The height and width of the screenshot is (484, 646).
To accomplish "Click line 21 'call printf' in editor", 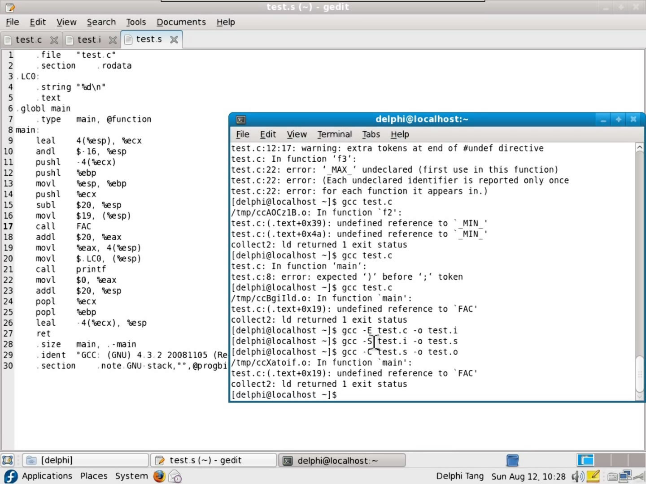I will click(x=71, y=269).
